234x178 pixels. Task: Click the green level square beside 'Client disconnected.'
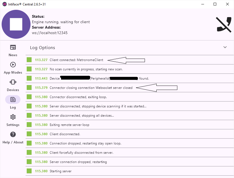tap(29, 134)
